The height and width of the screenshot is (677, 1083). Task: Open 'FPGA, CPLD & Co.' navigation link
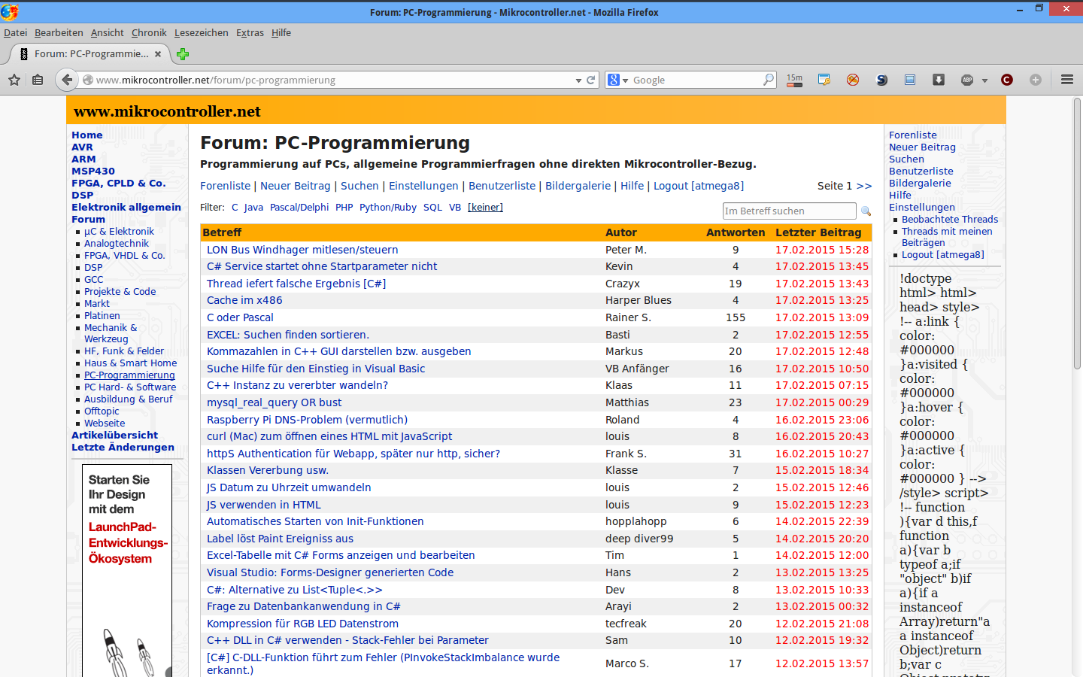119,184
